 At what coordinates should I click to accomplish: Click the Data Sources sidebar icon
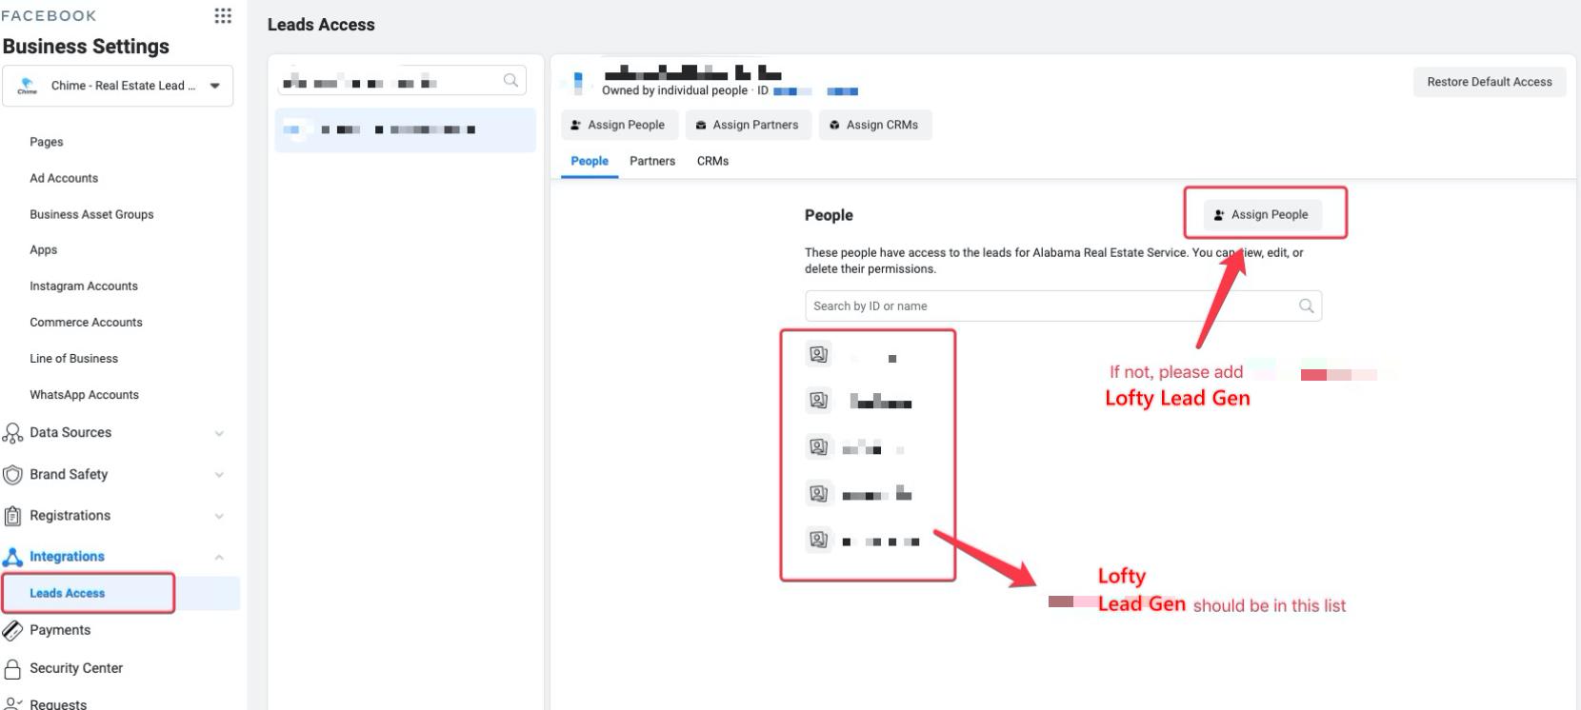12,433
